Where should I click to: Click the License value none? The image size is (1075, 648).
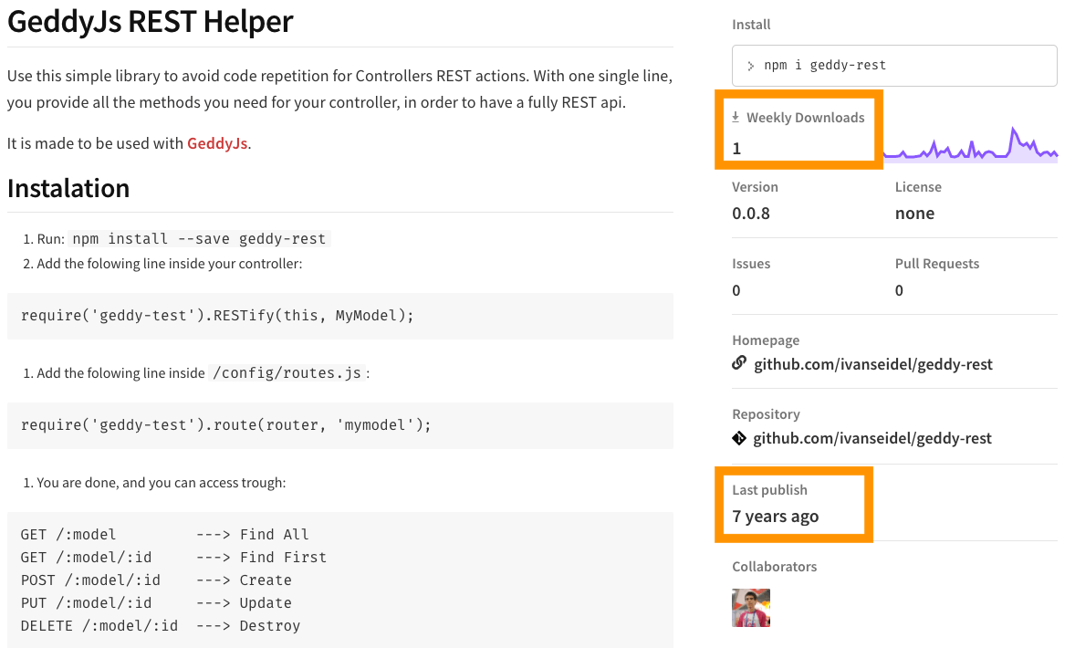click(x=914, y=214)
